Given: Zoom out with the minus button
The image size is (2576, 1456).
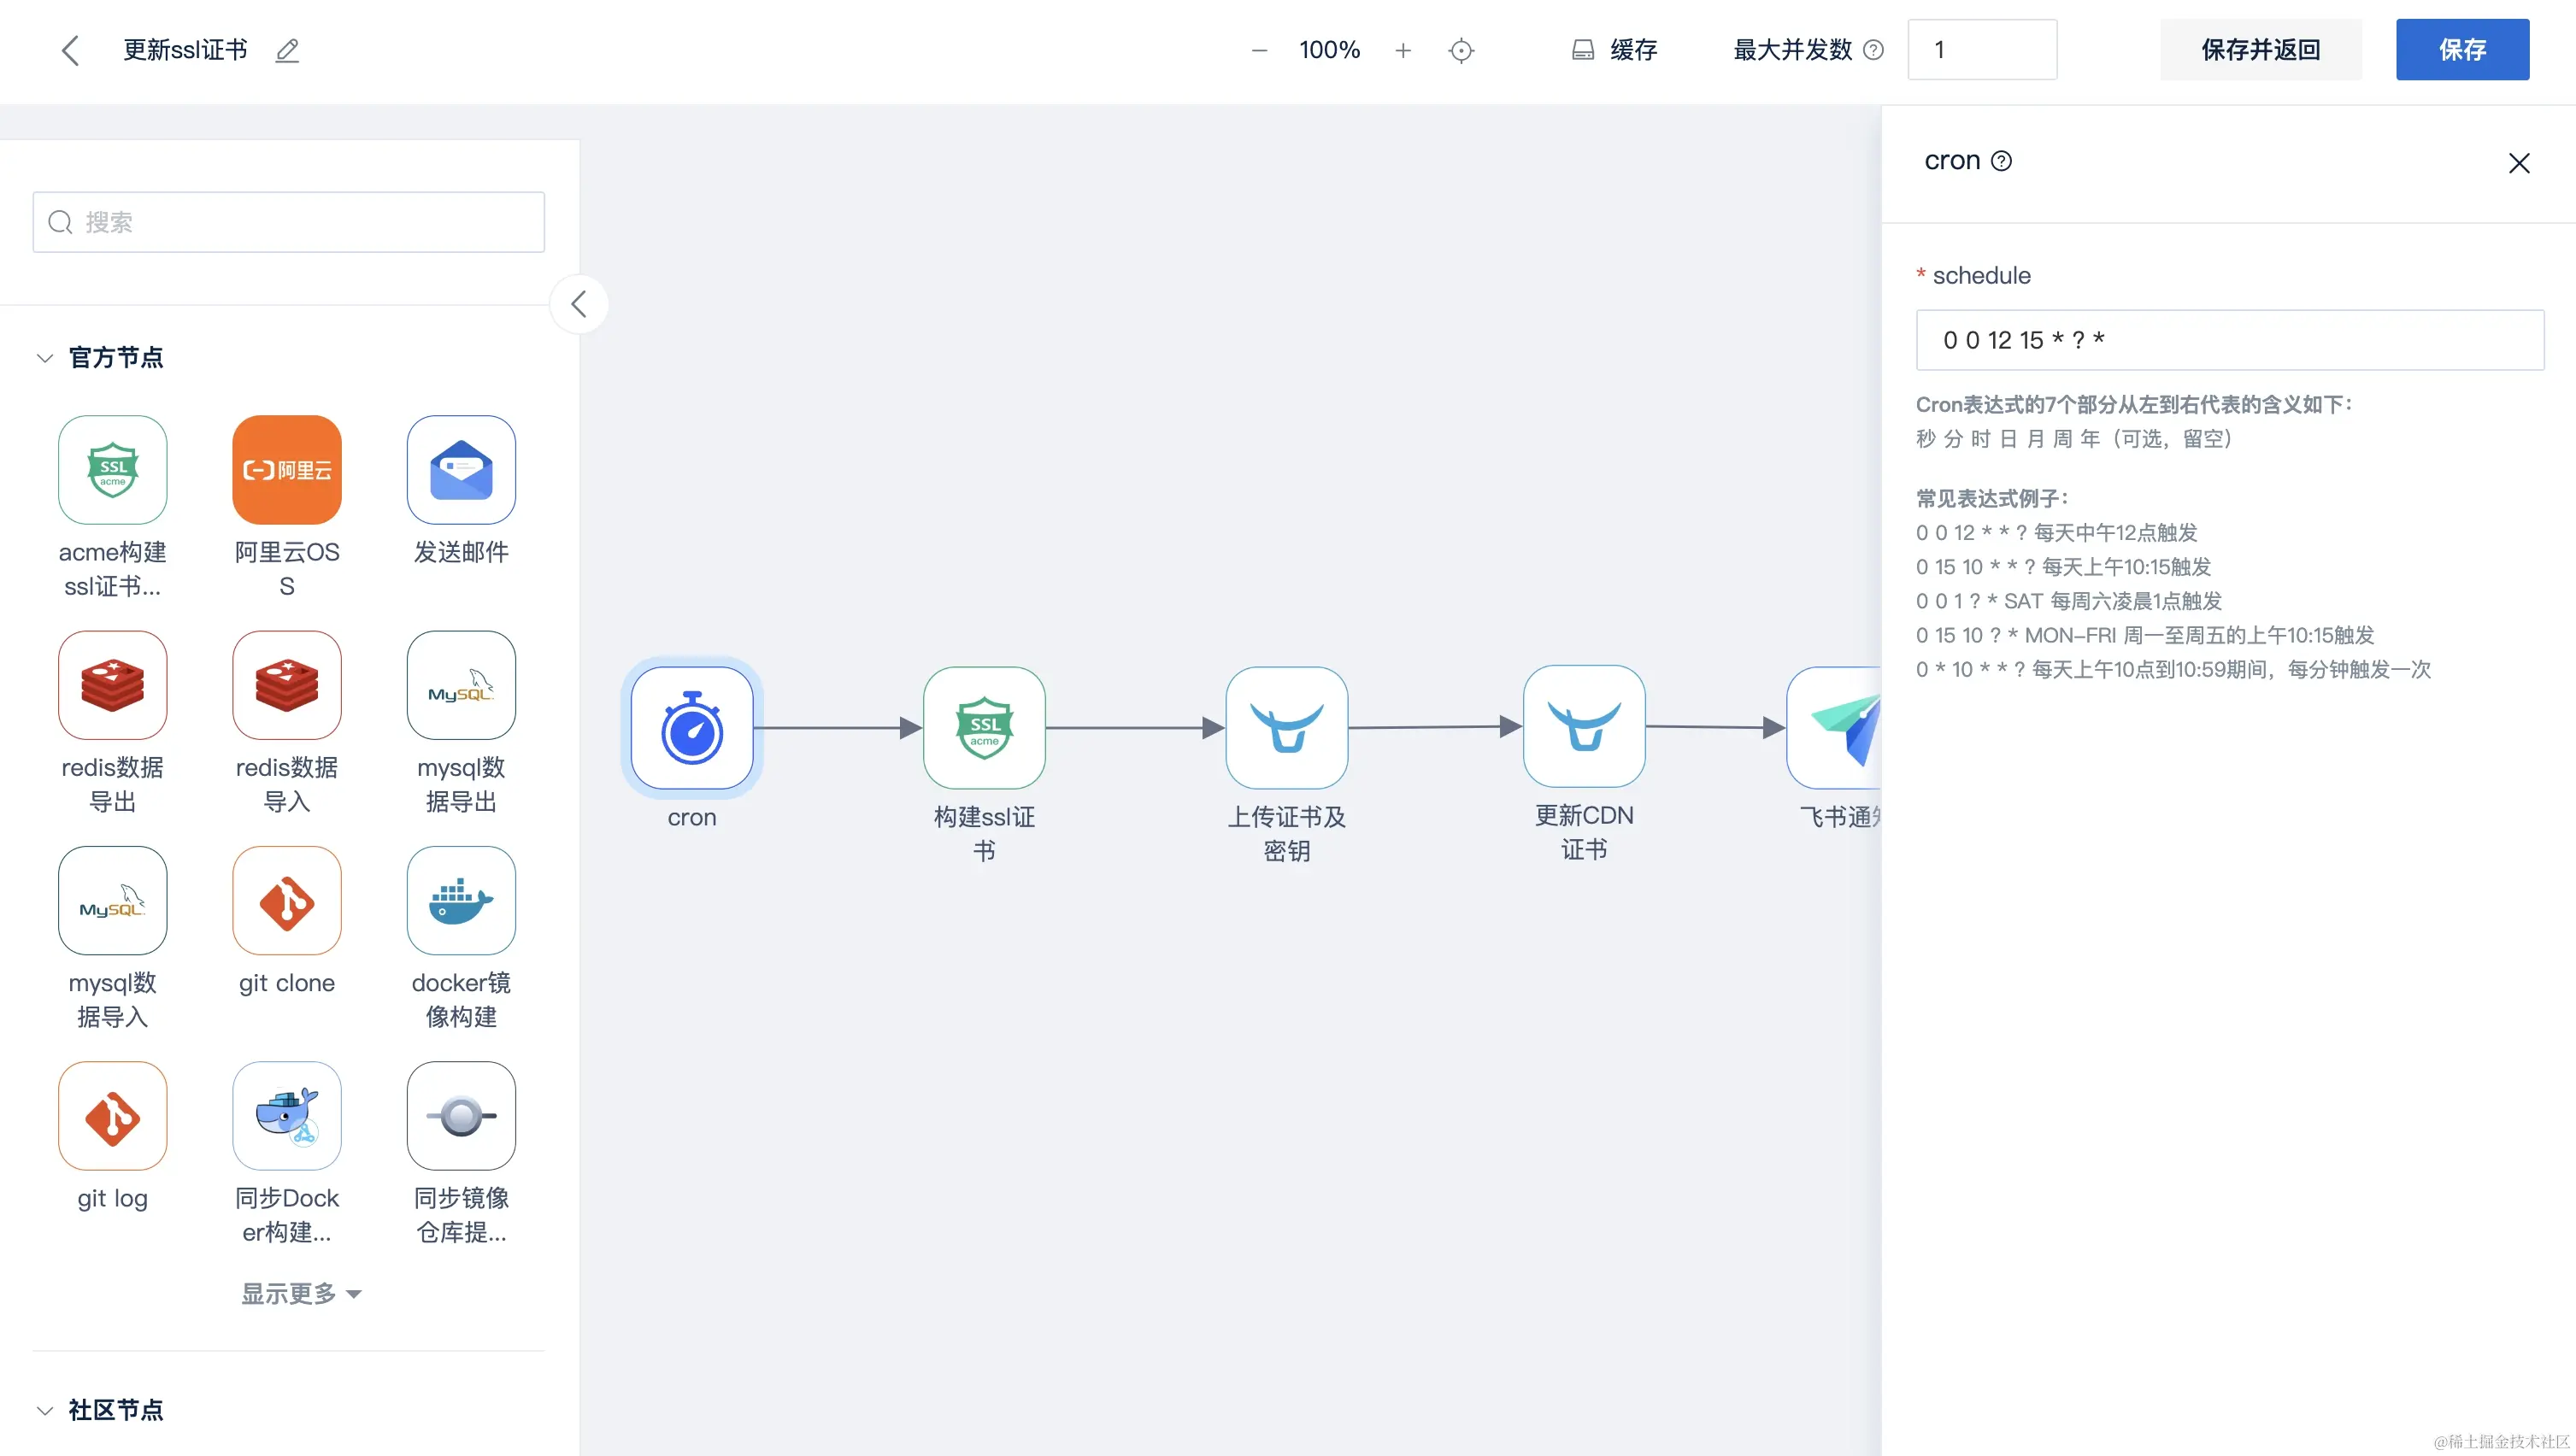Looking at the screenshot, I should point(1259,50).
